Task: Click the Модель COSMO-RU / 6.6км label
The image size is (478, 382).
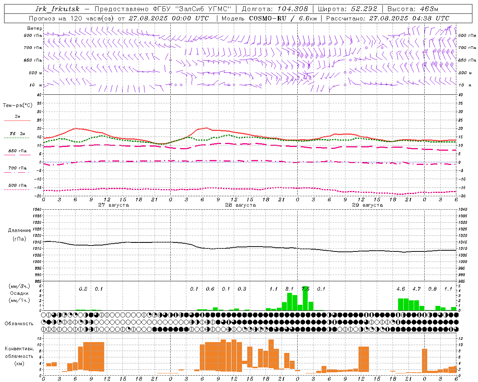Action: pos(269,18)
